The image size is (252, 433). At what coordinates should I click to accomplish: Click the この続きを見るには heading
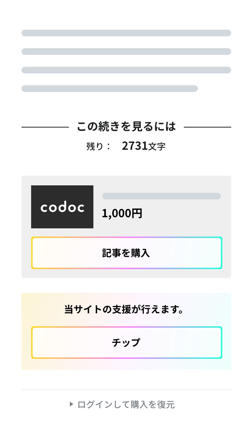[x=126, y=126]
